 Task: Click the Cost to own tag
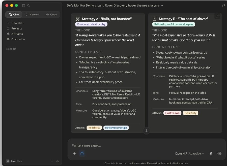click(172, 113)
